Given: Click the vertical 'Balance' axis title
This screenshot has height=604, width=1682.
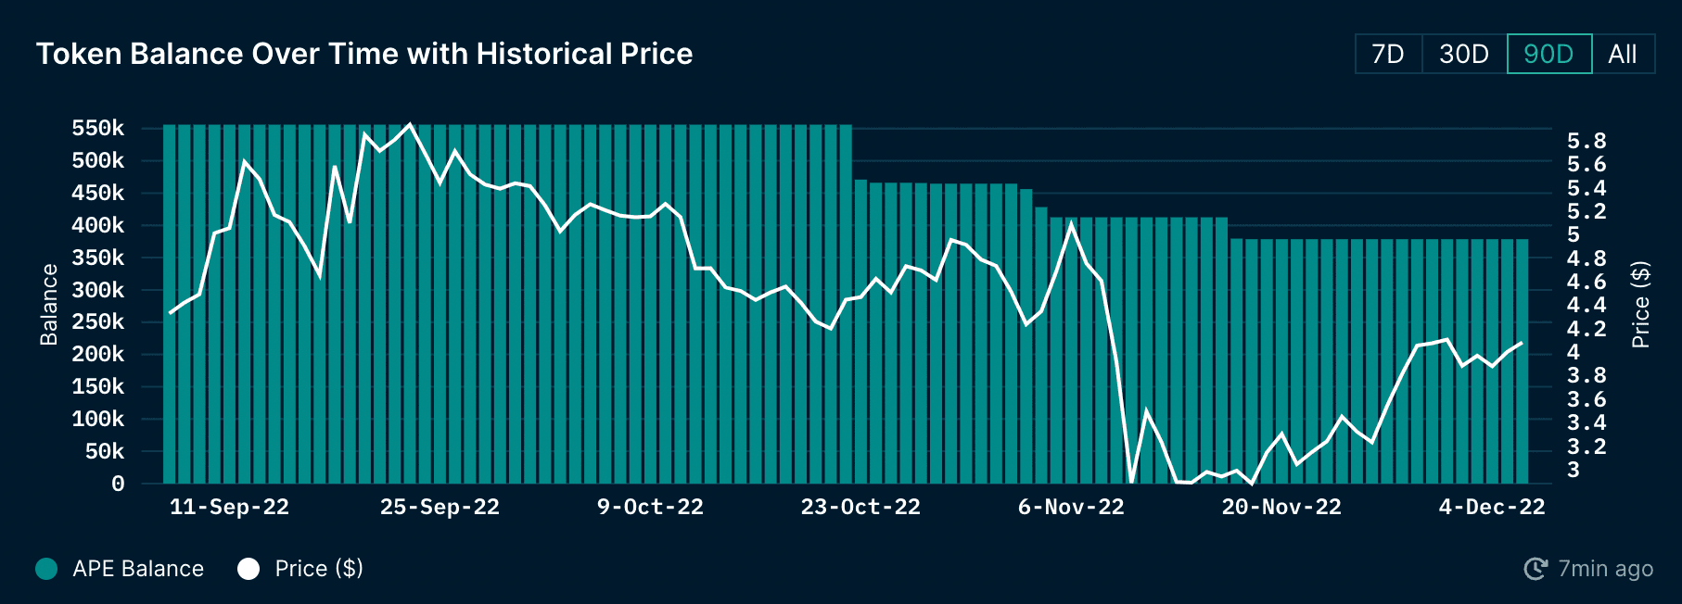Looking at the screenshot, I should [x=49, y=305].
